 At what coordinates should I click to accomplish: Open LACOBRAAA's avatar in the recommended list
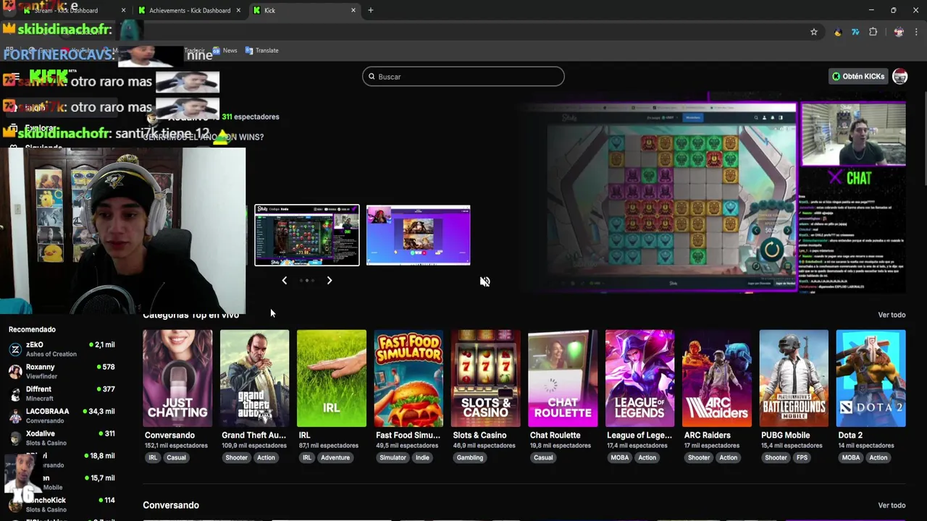[x=15, y=416]
